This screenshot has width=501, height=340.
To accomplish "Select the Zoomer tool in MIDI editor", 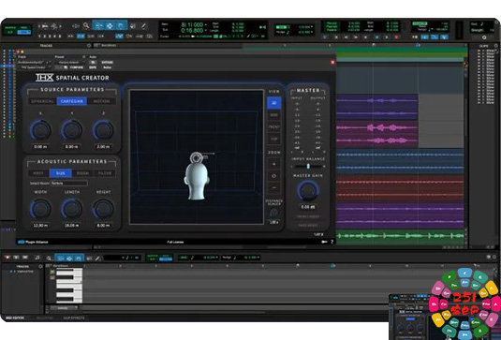I will click(x=49, y=258).
